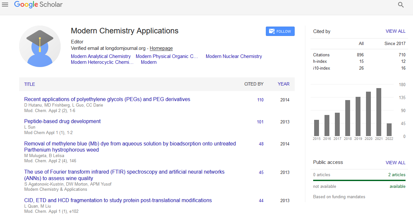
Task: Click the '0 articles' not available count
Action: point(322,175)
